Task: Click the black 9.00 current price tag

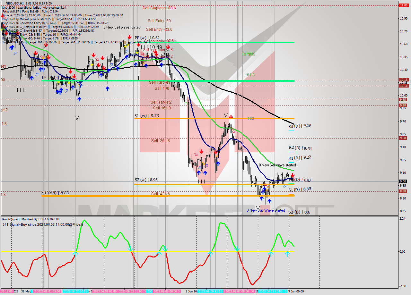Action: point(403,181)
